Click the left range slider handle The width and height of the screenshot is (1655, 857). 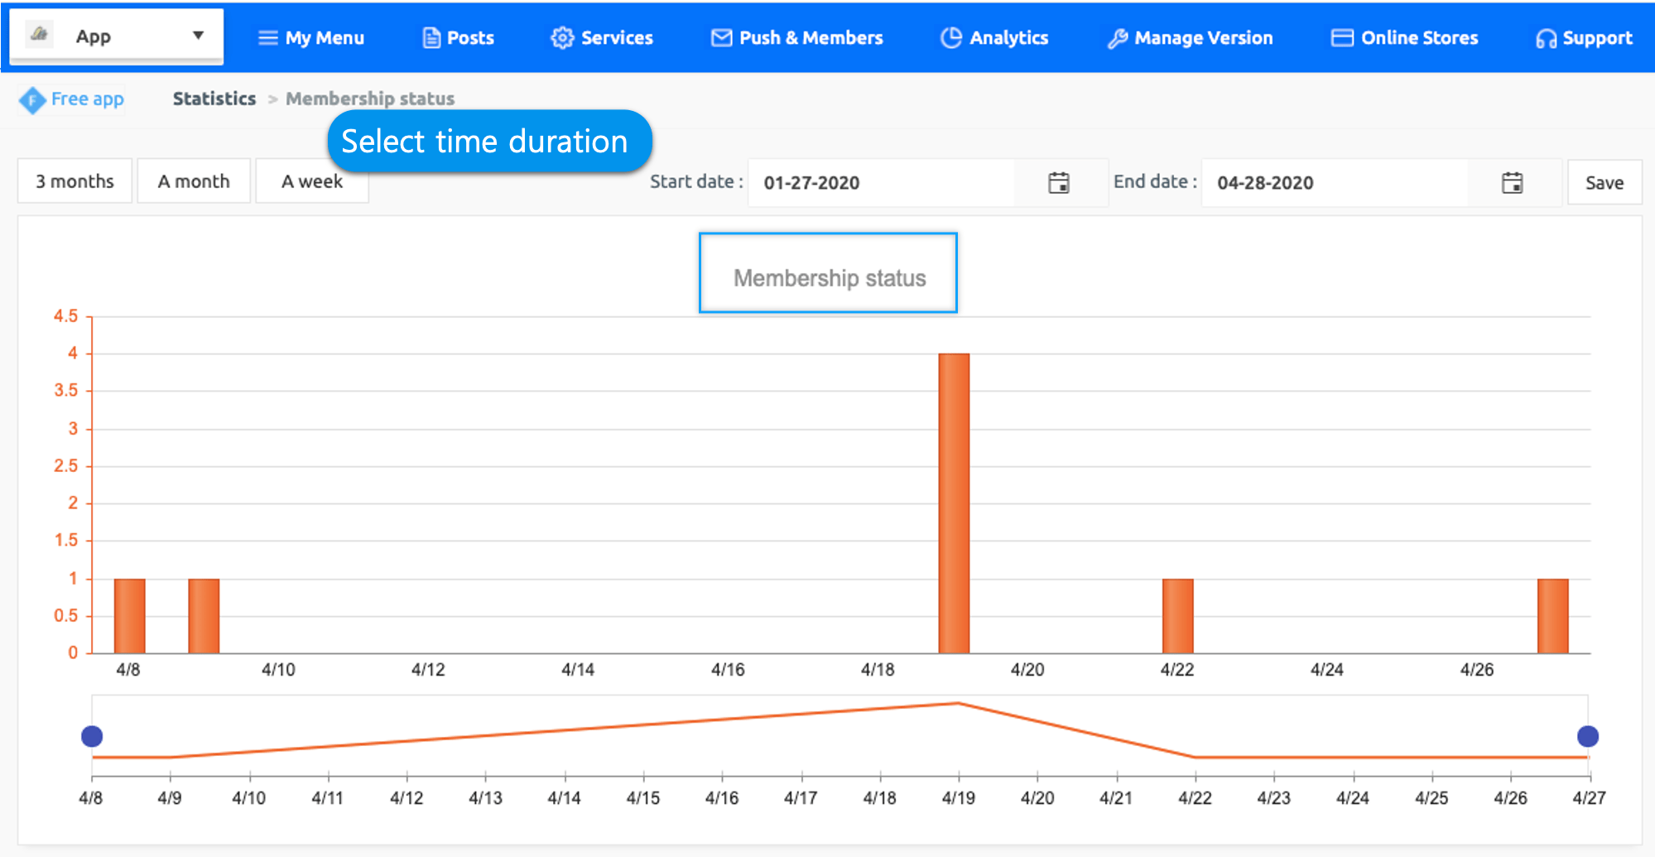(92, 736)
